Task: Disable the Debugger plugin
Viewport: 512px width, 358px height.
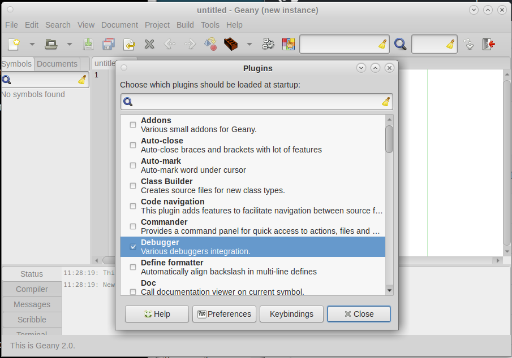Action: click(132, 246)
